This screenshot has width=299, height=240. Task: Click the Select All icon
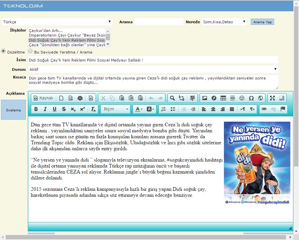(192, 98)
